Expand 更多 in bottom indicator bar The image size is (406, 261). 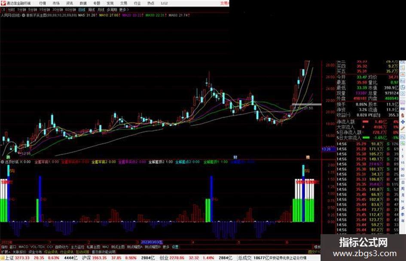pos(166,247)
